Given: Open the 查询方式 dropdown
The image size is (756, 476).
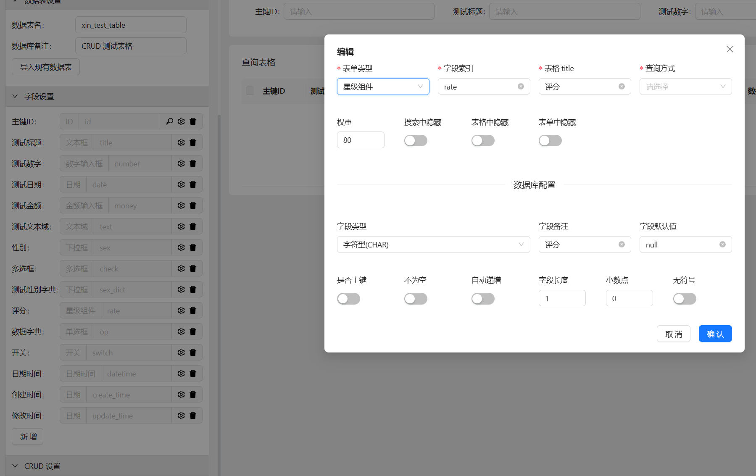Looking at the screenshot, I should [685, 87].
